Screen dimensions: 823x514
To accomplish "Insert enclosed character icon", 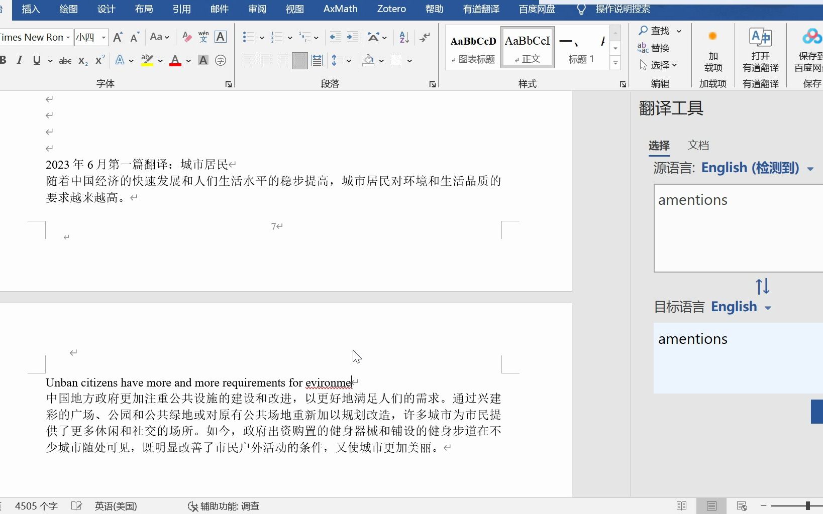I will coord(221,61).
